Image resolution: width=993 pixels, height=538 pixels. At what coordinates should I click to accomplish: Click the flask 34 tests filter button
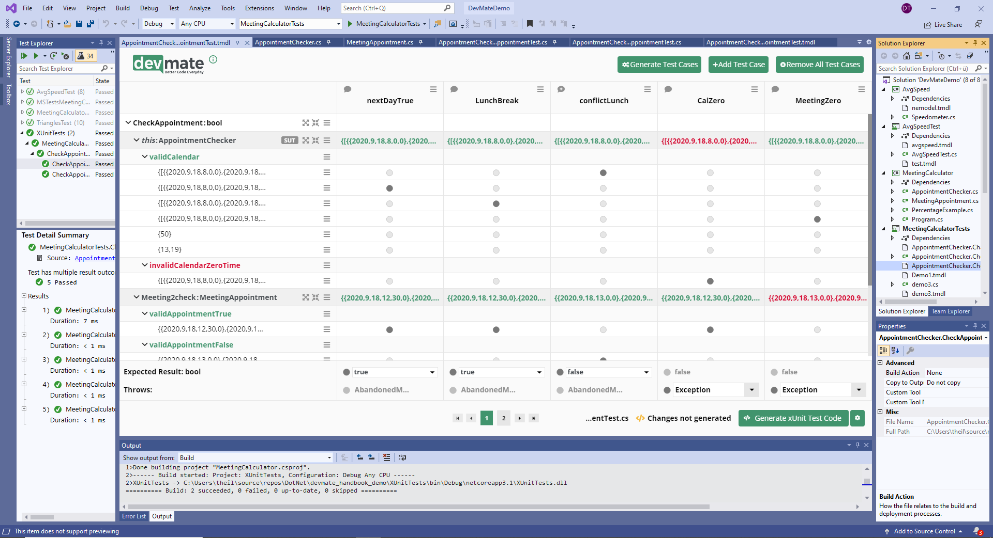click(85, 56)
